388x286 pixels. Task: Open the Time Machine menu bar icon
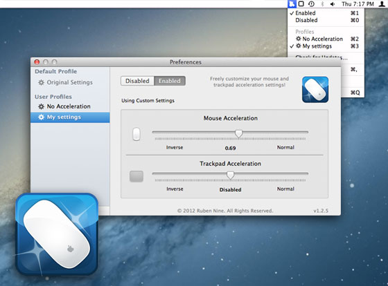311,3
